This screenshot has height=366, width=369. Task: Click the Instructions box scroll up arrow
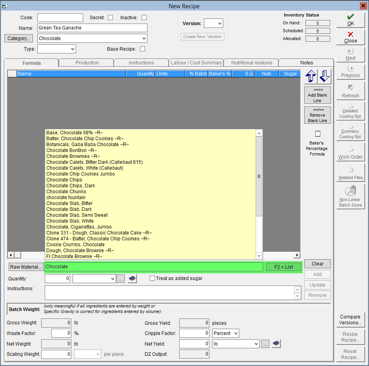[298, 290]
